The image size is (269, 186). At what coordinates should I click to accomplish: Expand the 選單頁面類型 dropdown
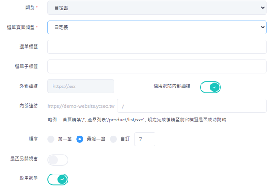click(157, 27)
